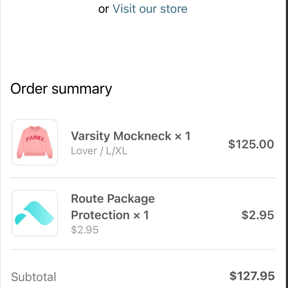Click the $2.95 price on the right side
The height and width of the screenshot is (288, 288).
257,215
